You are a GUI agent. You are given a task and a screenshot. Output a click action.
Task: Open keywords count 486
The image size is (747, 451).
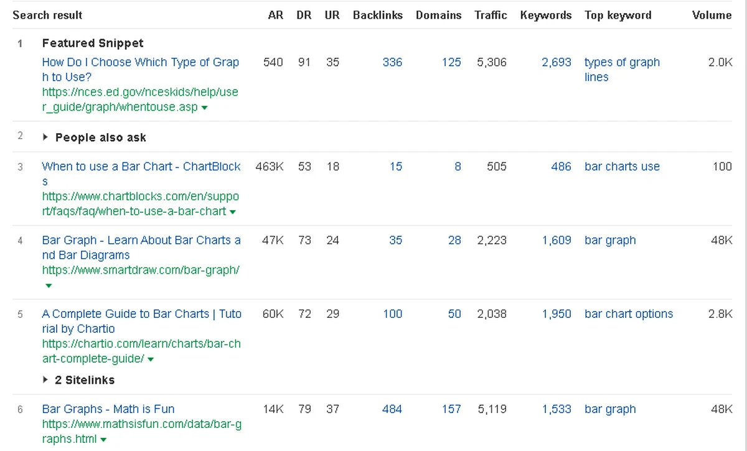[x=561, y=167]
